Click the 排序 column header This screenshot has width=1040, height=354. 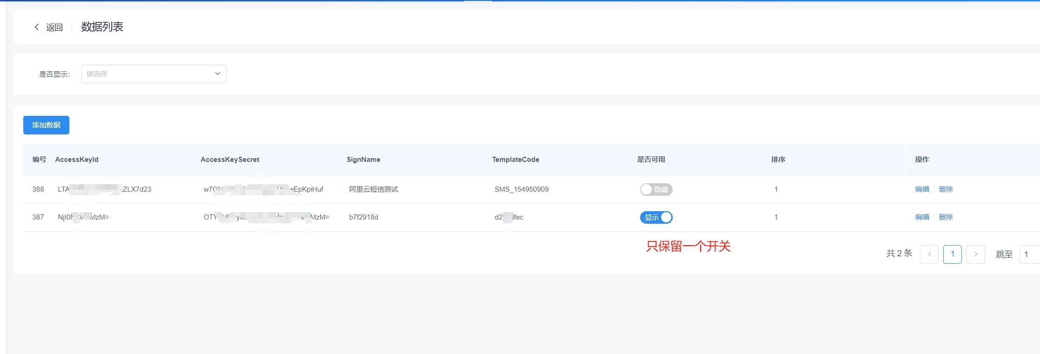tap(778, 160)
